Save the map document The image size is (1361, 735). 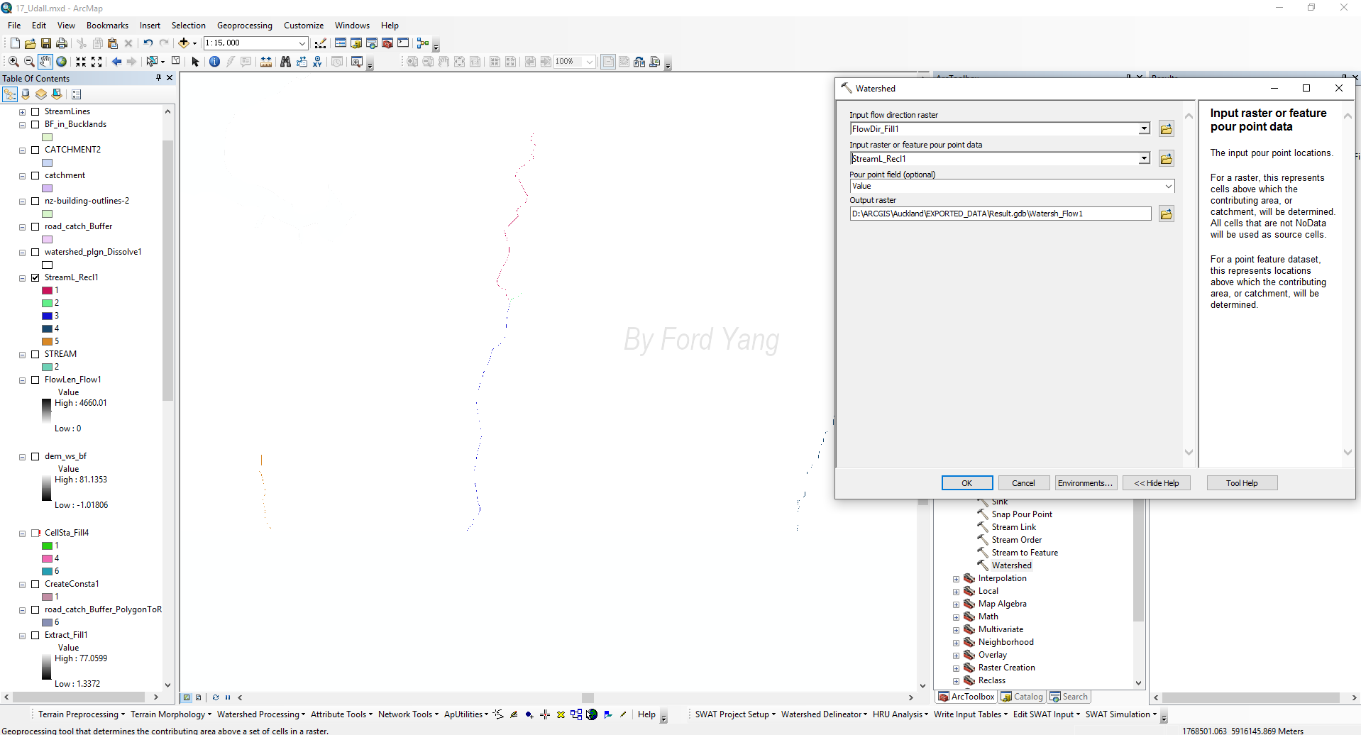46,43
